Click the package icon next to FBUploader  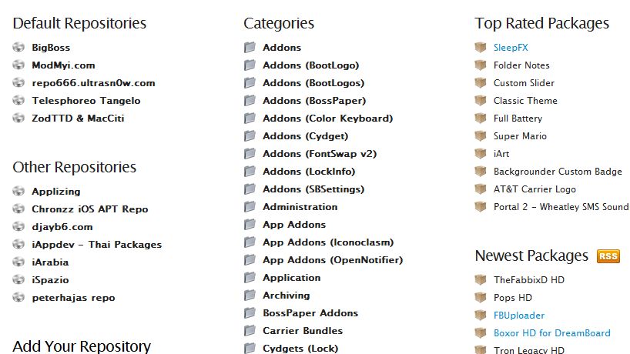coord(481,316)
